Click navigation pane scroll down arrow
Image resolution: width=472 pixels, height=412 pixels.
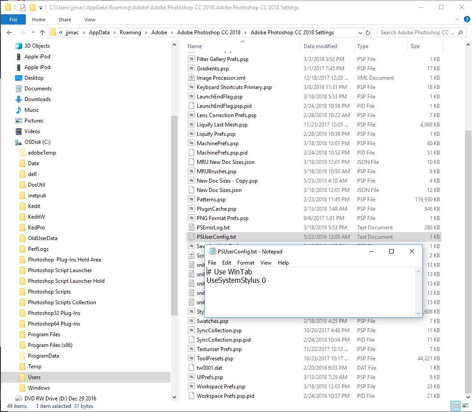(x=174, y=397)
